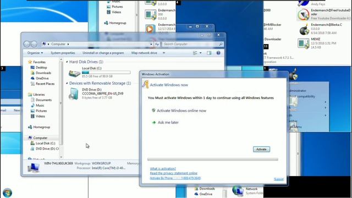This screenshot has width=352, height=198.
Task: Show hidden toolbar commands via double chevron
Action: coord(164,53)
